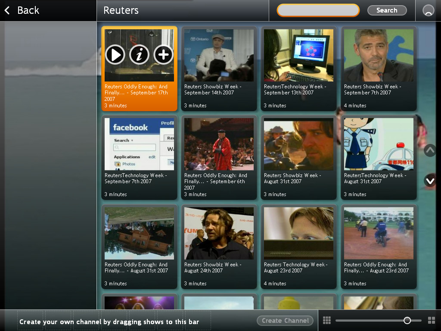Viewport: 441px width, 331px height.
Task: Click title 'Reuters Oddly Enough: And Finally... - September 17th 2007'
Action: click(137, 93)
